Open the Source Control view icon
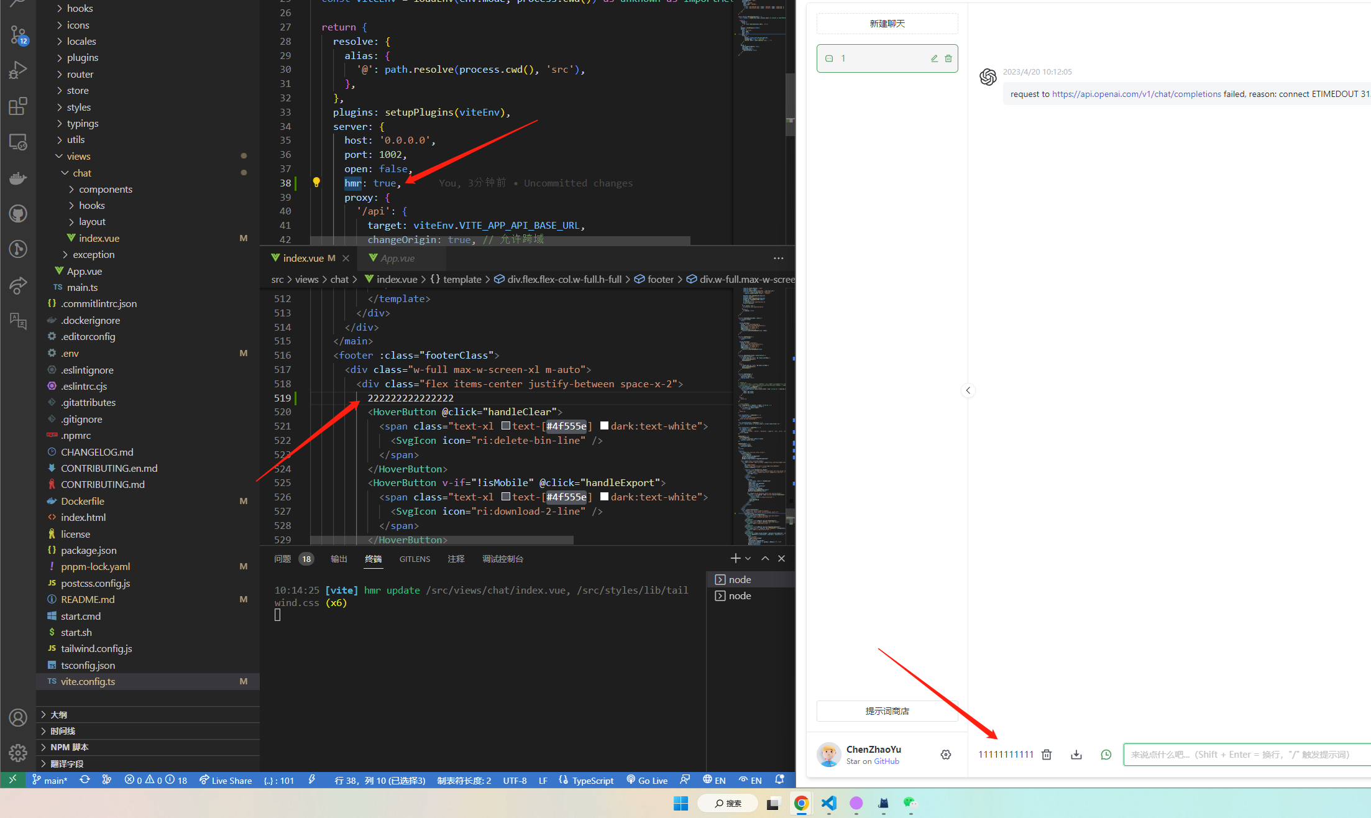 pyautogui.click(x=18, y=34)
